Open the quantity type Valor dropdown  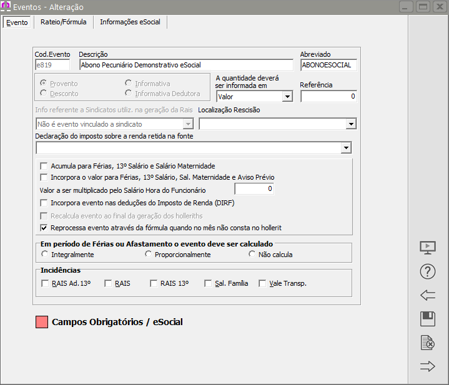pyautogui.click(x=287, y=97)
